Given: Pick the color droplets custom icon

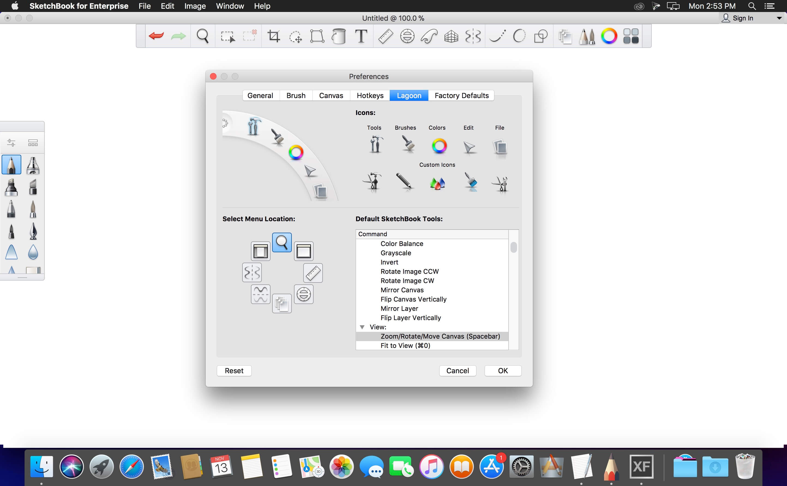Looking at the screenshot, I should click(x=438, y=184).
